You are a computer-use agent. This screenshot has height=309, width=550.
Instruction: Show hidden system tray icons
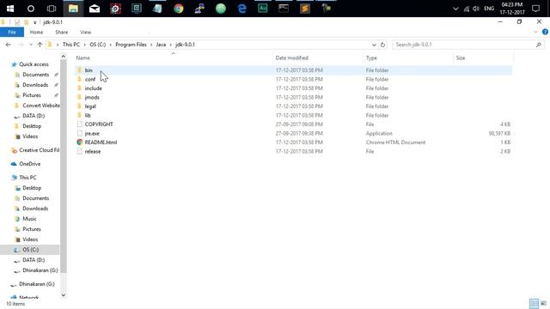tap(455, 9)
